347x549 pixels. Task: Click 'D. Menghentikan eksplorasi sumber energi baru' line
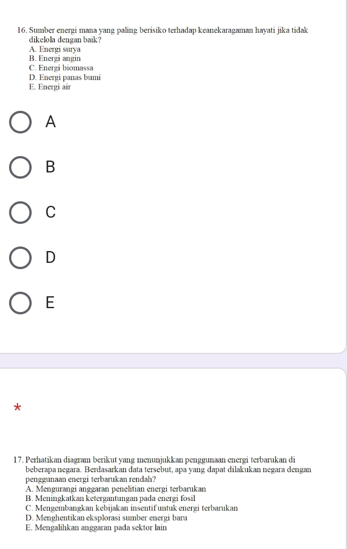[x=106, y=518]
